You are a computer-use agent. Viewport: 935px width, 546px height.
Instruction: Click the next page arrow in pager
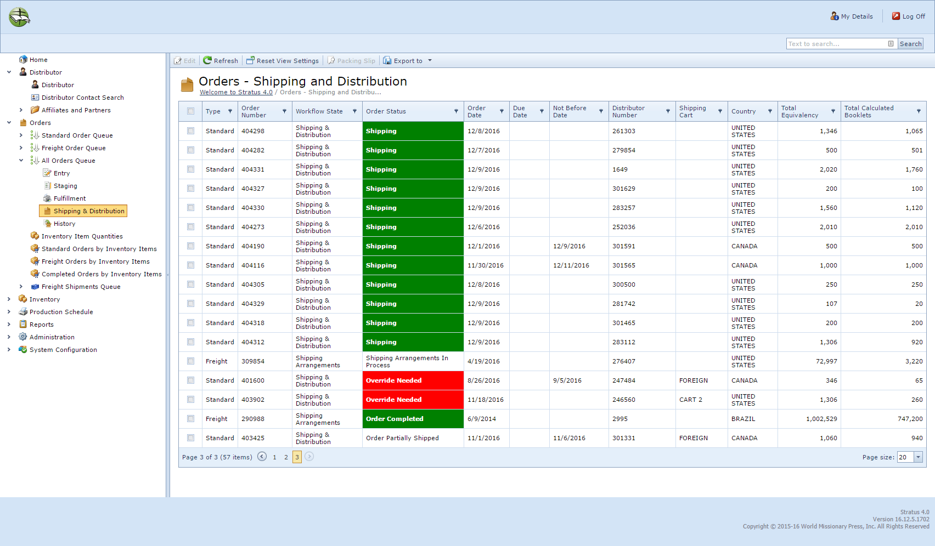(309, 456)
